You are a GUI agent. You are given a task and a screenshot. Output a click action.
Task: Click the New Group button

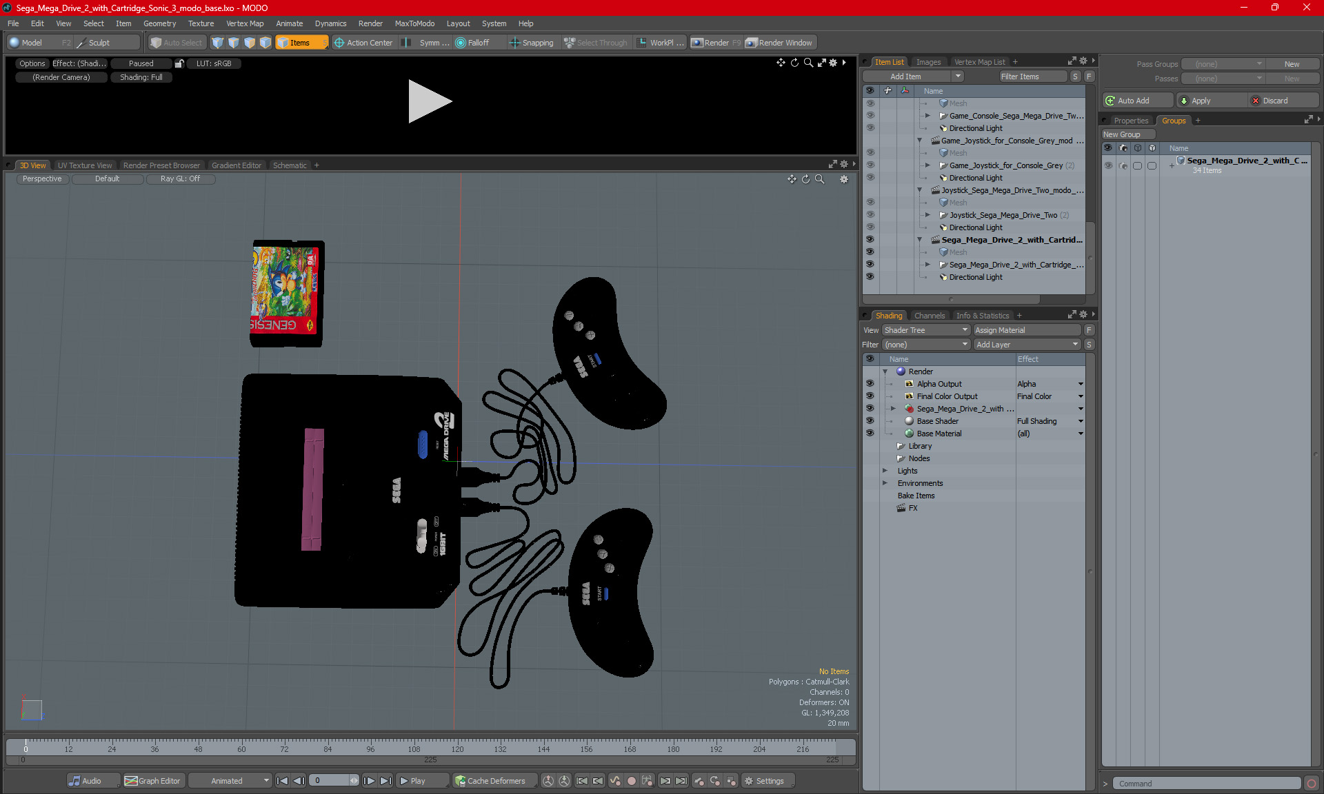(1127, 134)
